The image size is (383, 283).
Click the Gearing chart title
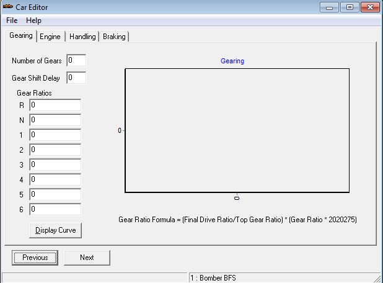coord(232,61)
